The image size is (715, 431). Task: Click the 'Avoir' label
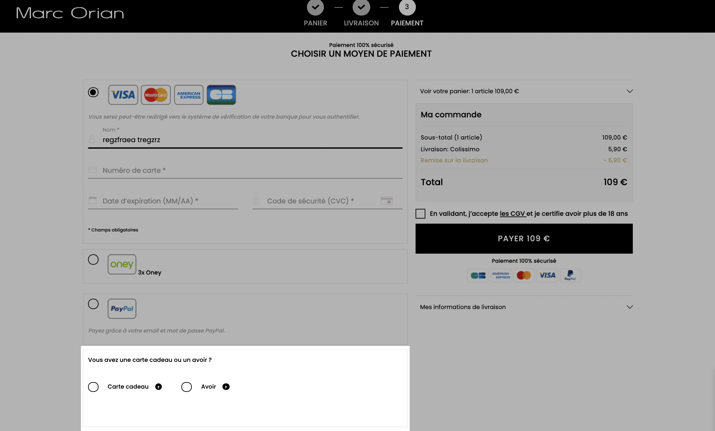coord(208,387)
